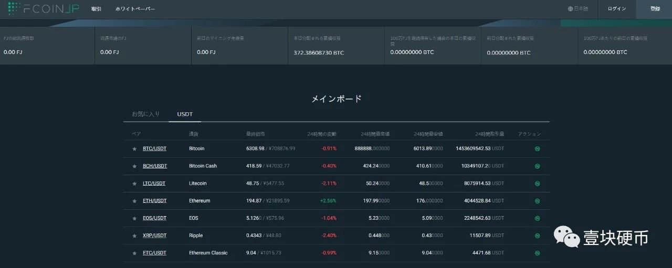Screen dimensions: 672x268
Task: Click the 通貨 column header
Action: 194,134
